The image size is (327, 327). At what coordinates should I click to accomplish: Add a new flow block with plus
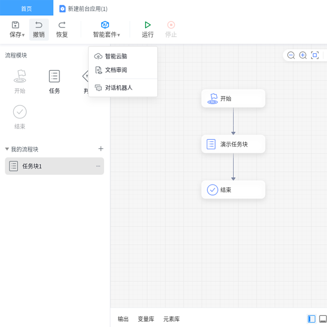tap(101, 149)
